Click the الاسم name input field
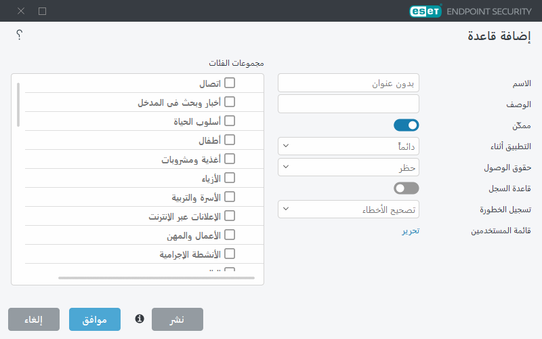 point(348,83)
